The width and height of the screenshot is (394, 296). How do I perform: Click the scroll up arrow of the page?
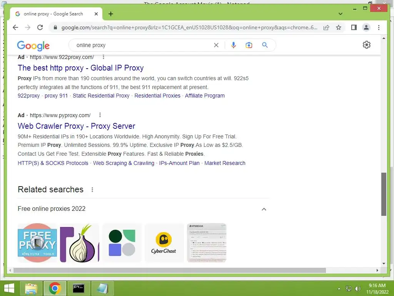coord(384,38)
